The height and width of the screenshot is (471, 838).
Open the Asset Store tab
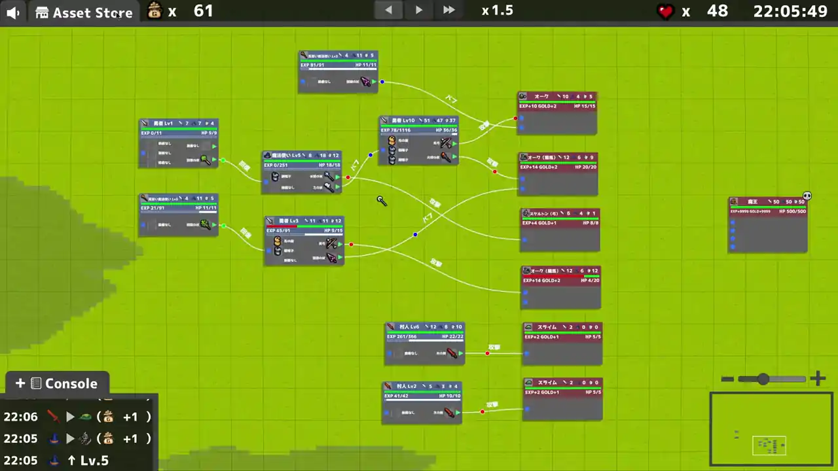[83, 12]
